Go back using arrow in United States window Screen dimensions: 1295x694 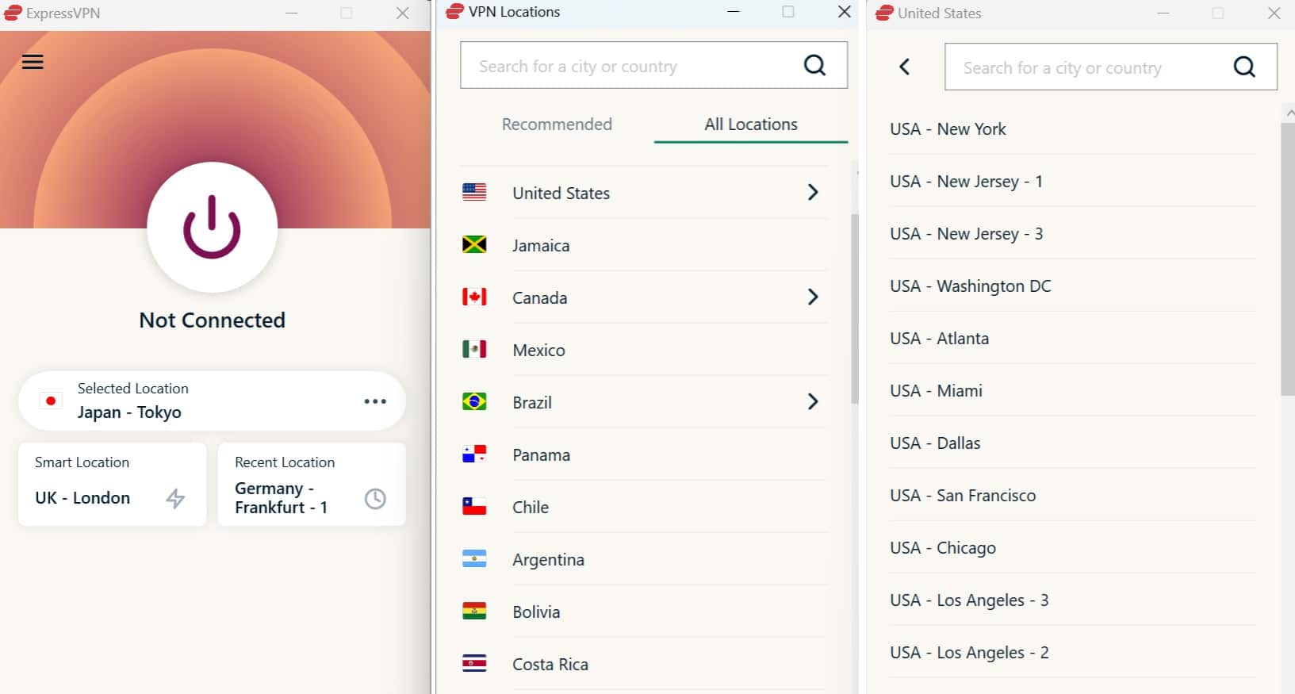point(904,67)
